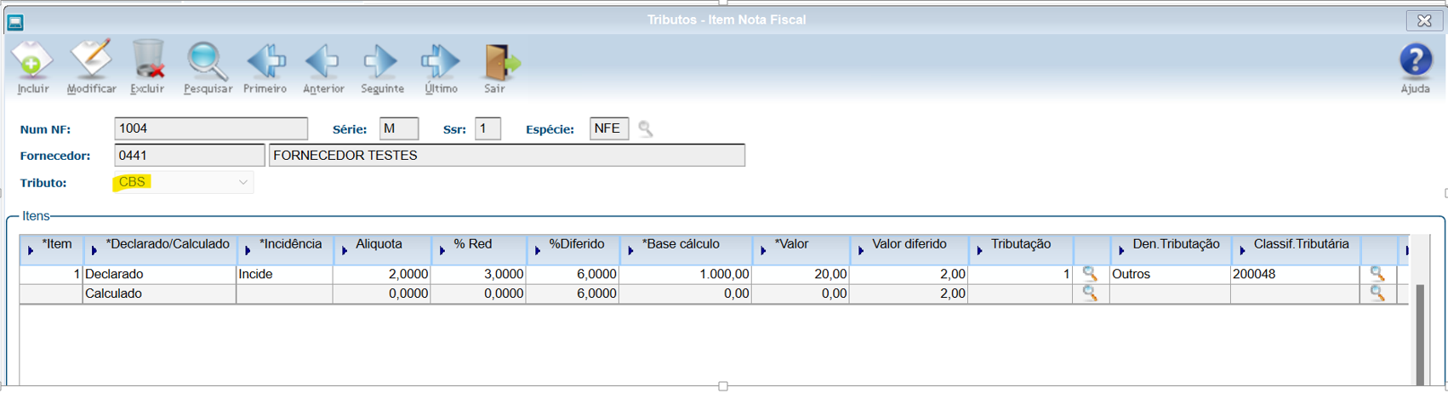Open the Tributo dropdown showing CBS
The image size is (1448, 399).
(x=184, y=182)
